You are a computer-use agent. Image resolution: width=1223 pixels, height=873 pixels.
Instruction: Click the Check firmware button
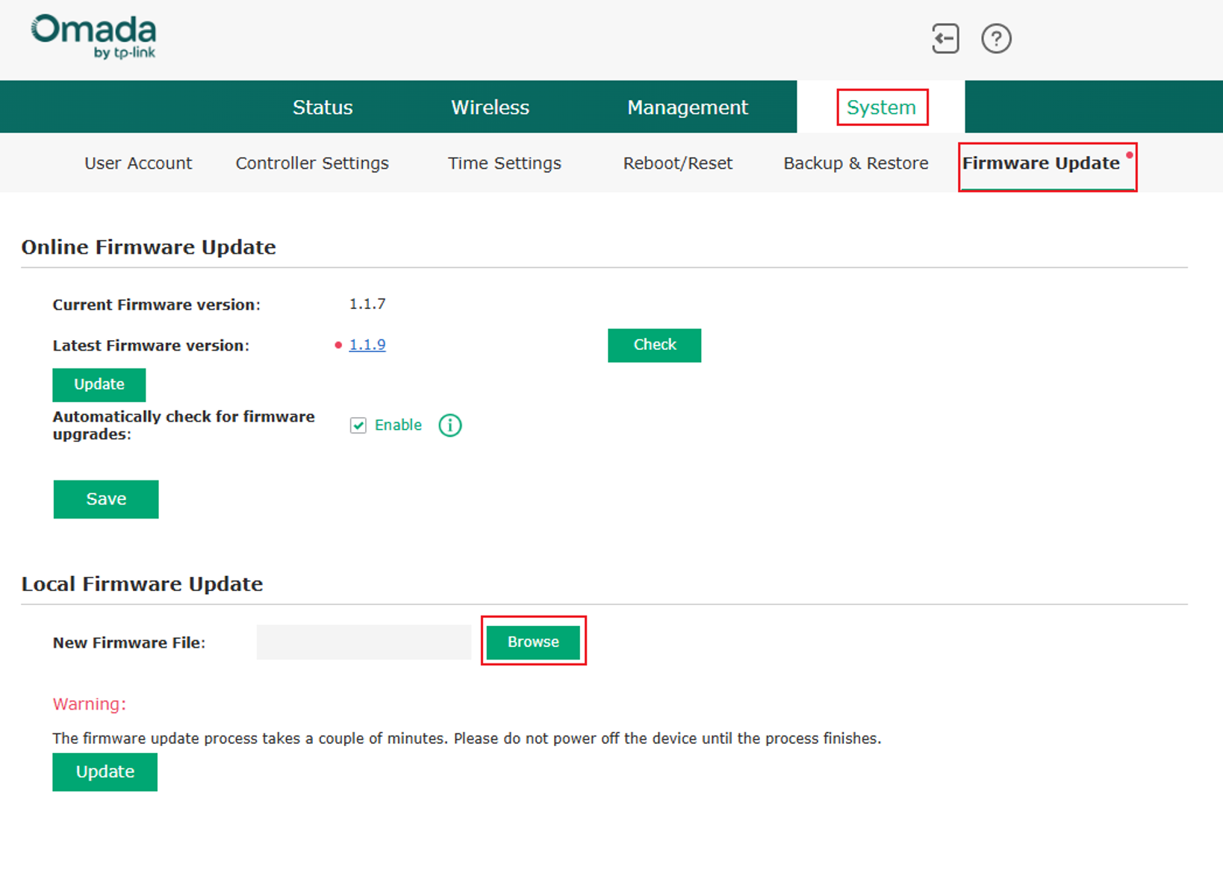pyautogui.click(x=655, y=345)
